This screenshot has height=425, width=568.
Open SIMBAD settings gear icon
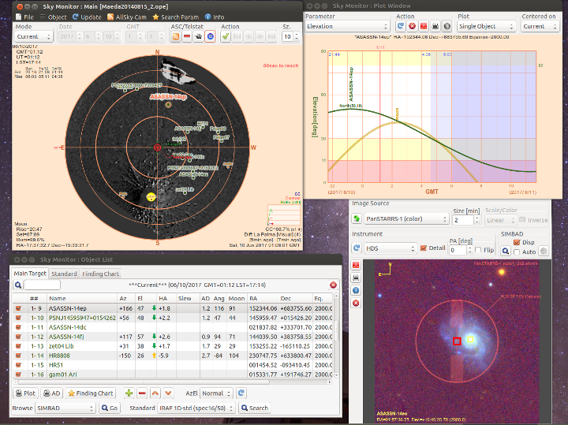pyautogui.click(x=544, y=251)
